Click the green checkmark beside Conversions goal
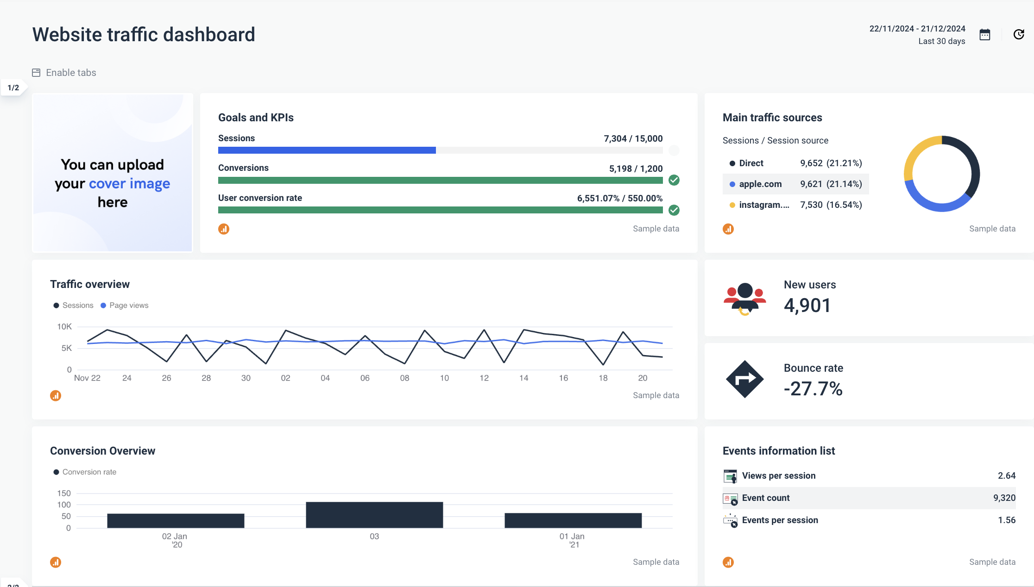 tap(674, 180)
